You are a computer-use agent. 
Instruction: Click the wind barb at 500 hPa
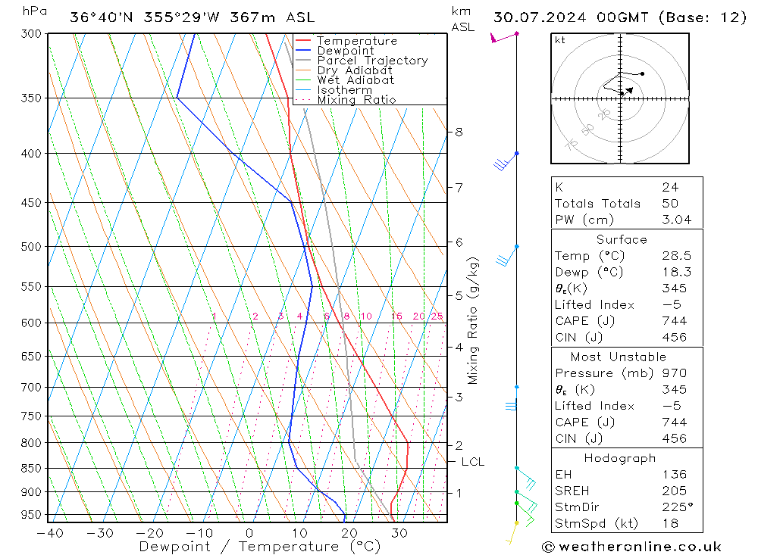[506, 256]
